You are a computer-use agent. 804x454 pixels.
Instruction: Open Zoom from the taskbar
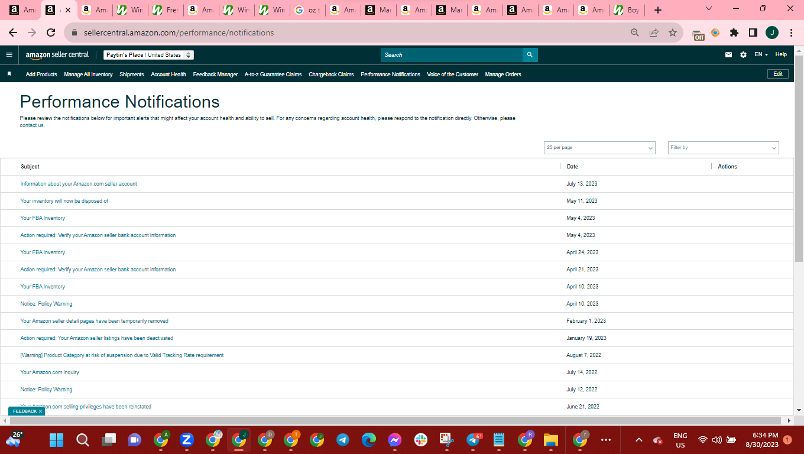click(187, 440)
